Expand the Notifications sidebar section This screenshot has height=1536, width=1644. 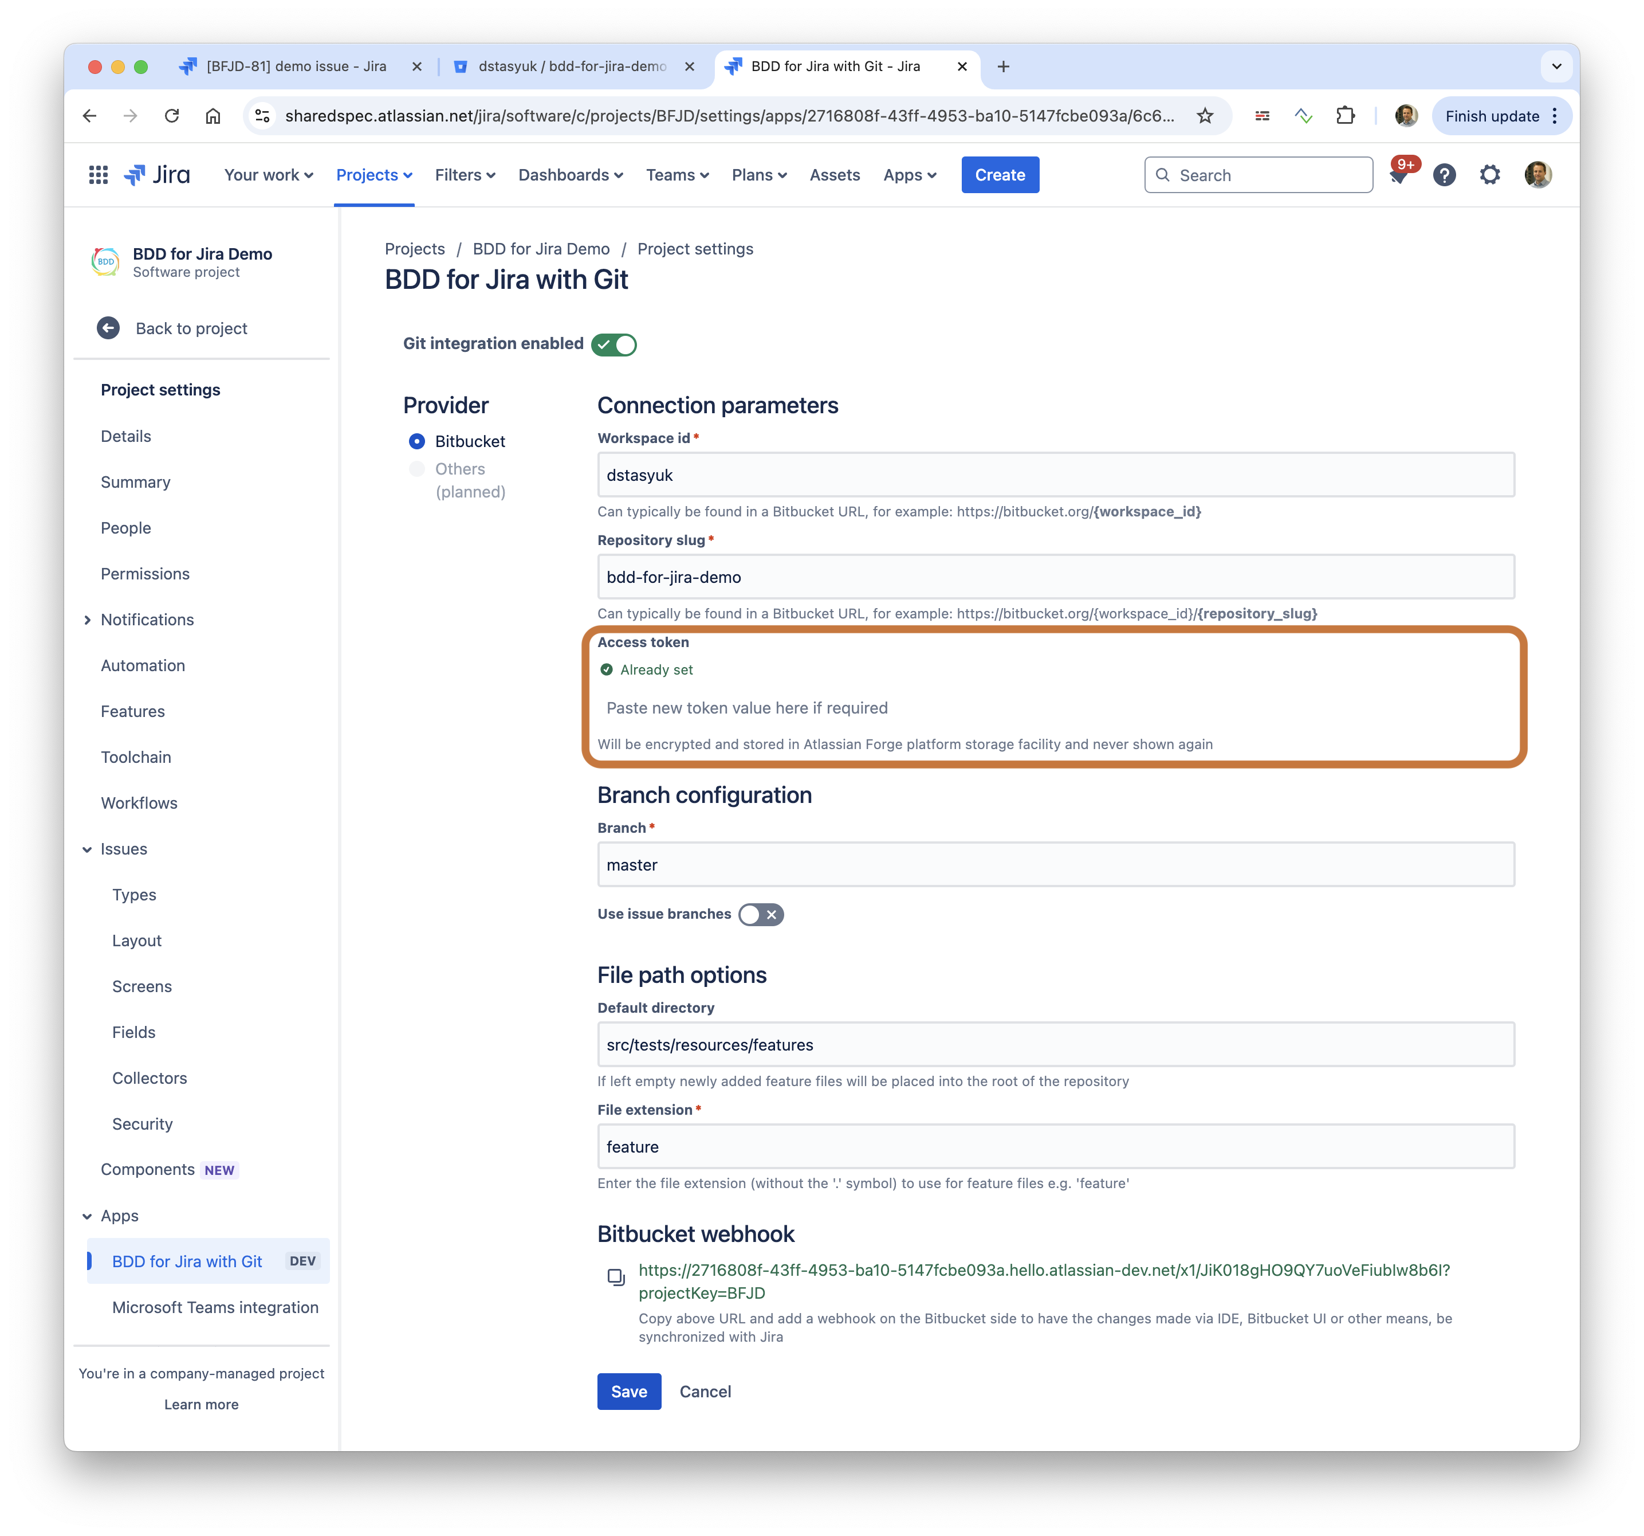[x=88, y=620]
